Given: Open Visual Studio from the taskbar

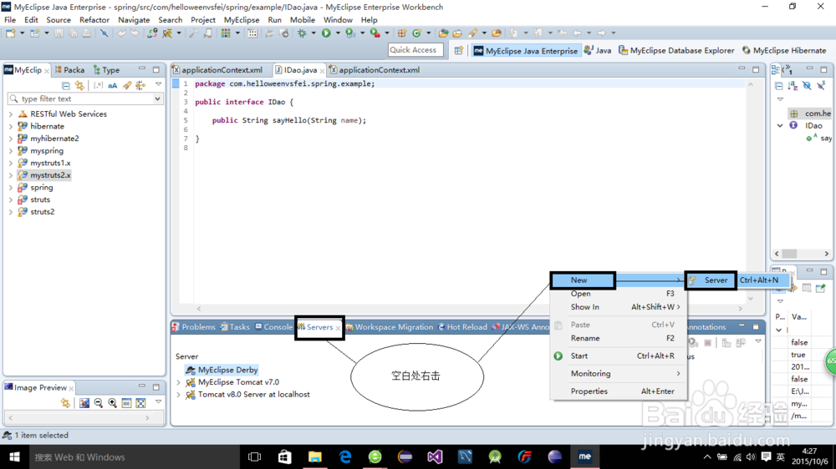Looking at the screenshot, I should (x=435, y=456).
